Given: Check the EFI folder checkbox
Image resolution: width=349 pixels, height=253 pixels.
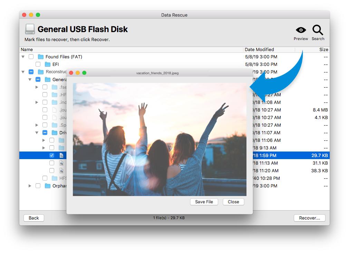Looking at the screenshot, I should pos(38,64).
